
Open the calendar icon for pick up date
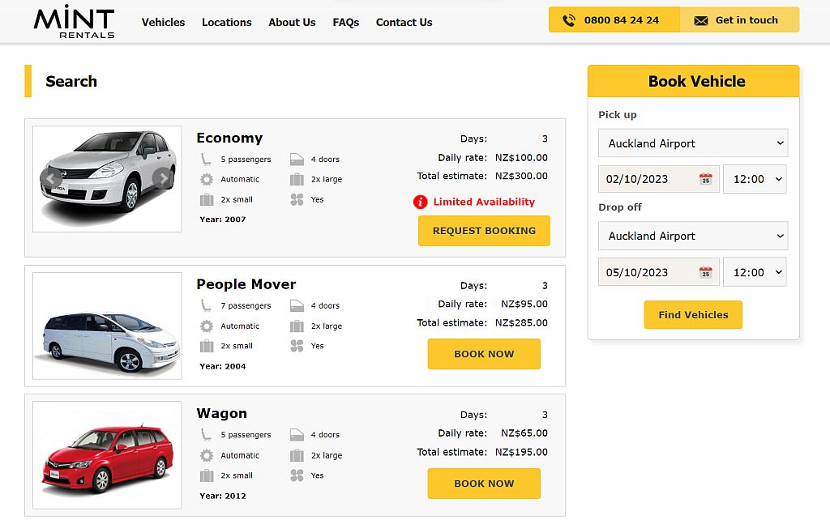704,178
